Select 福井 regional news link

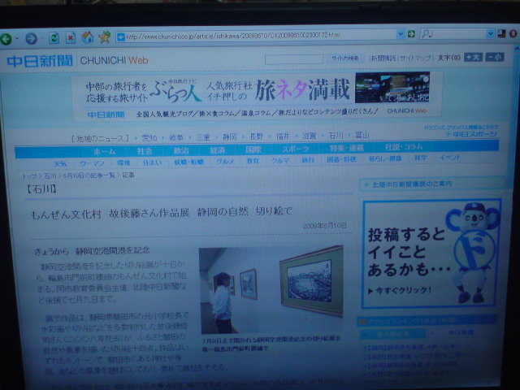click(283, 136)
